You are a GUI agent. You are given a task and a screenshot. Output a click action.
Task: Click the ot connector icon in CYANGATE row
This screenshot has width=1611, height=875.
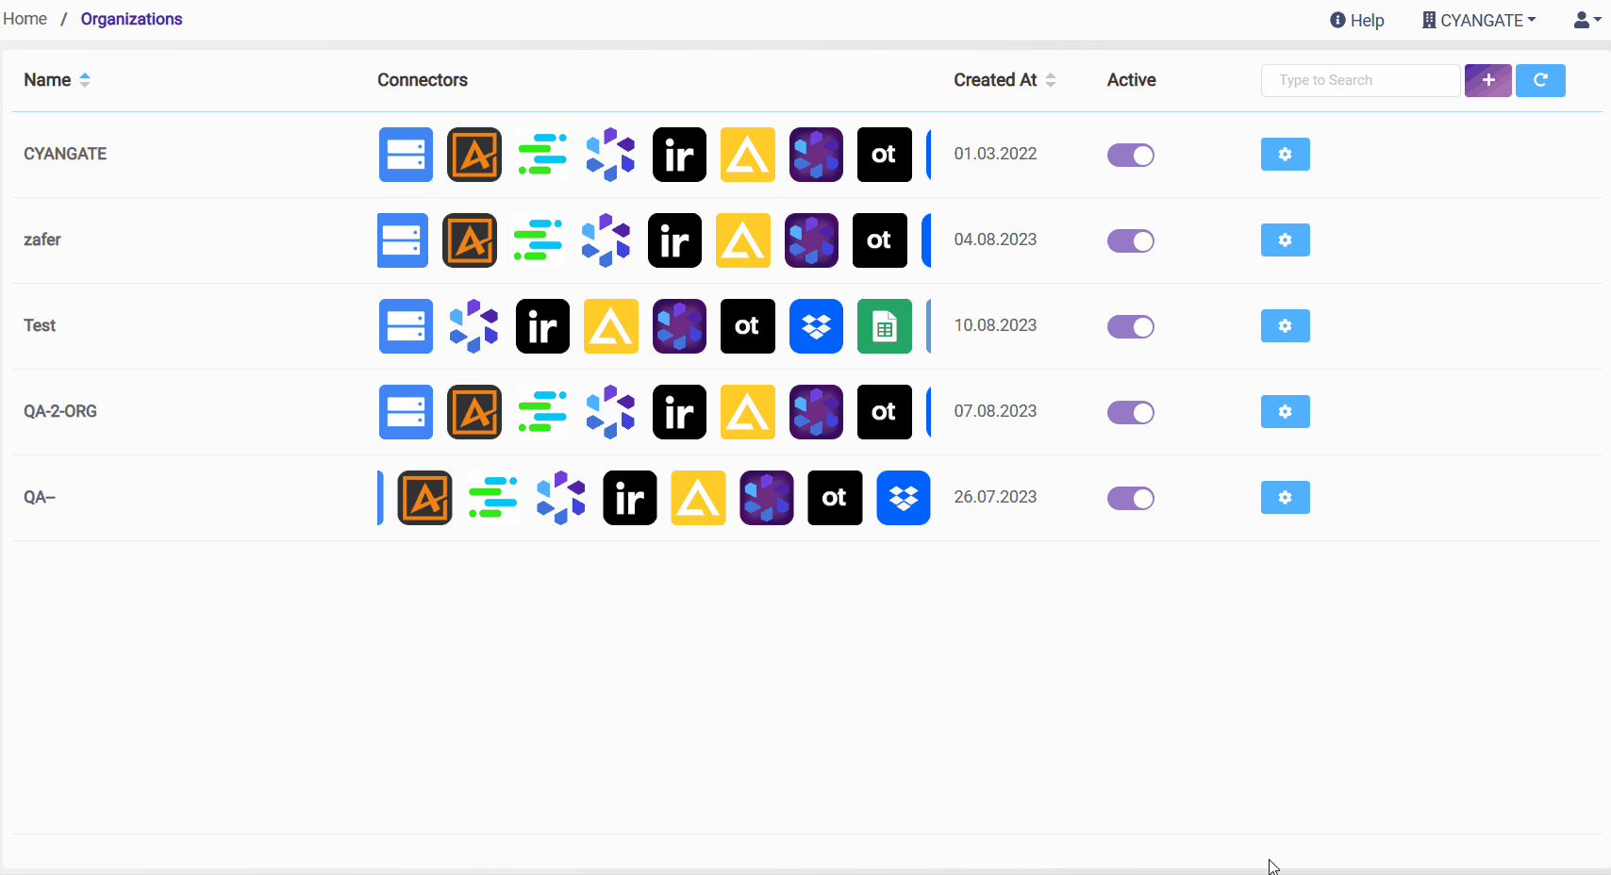(x=884, y=155)
